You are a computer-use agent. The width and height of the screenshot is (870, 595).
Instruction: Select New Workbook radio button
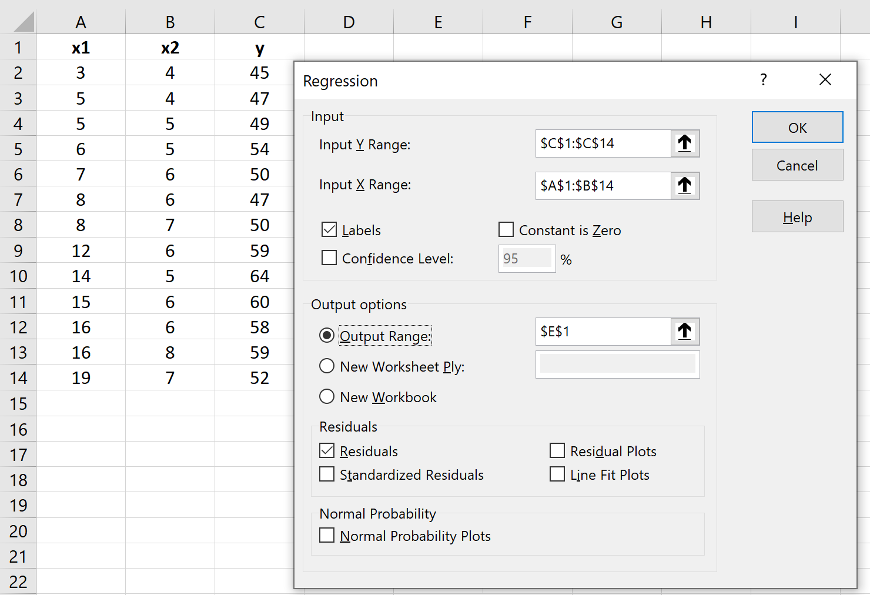tap(327, 397)
